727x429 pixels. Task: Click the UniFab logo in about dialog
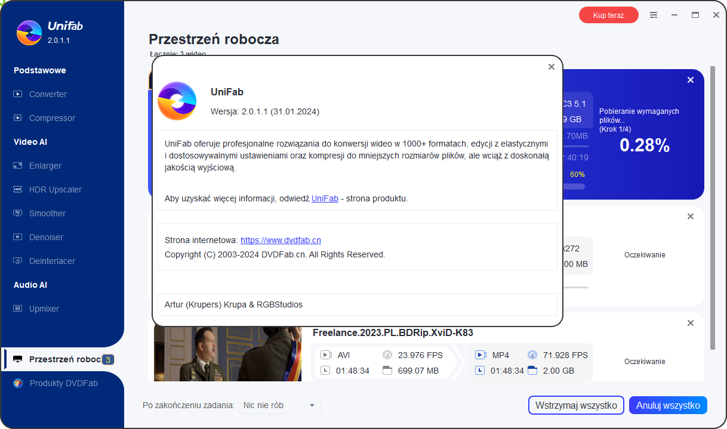177,101
